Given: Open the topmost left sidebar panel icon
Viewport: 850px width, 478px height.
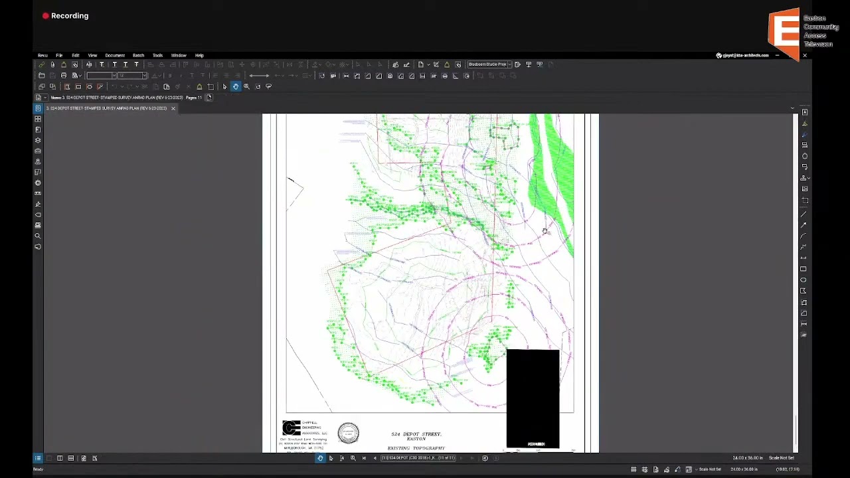Looking at the screenshot, I should tap(38, 108).
